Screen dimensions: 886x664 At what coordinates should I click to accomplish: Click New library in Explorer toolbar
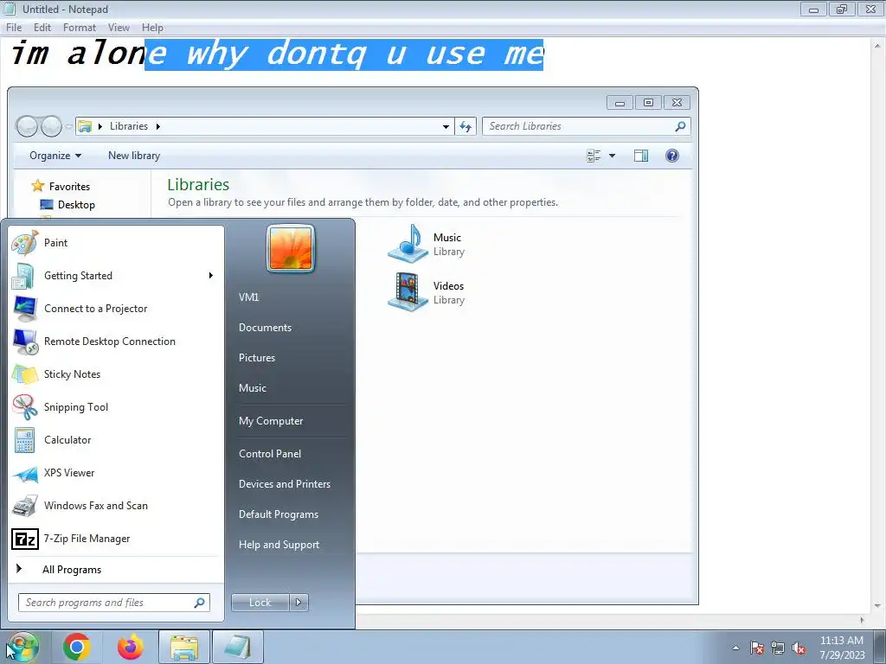tap(134, 156)
